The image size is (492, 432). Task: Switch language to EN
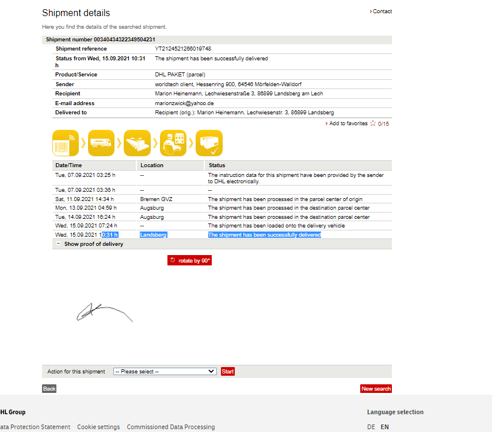click(x=384, y=427)
